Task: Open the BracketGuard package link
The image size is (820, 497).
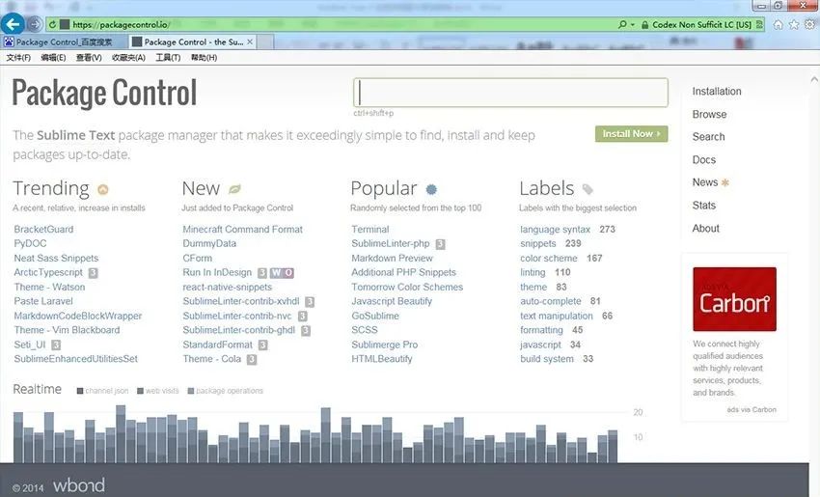Action: tap(43, 229)
